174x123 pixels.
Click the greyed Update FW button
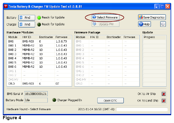(x=105, y=24)
